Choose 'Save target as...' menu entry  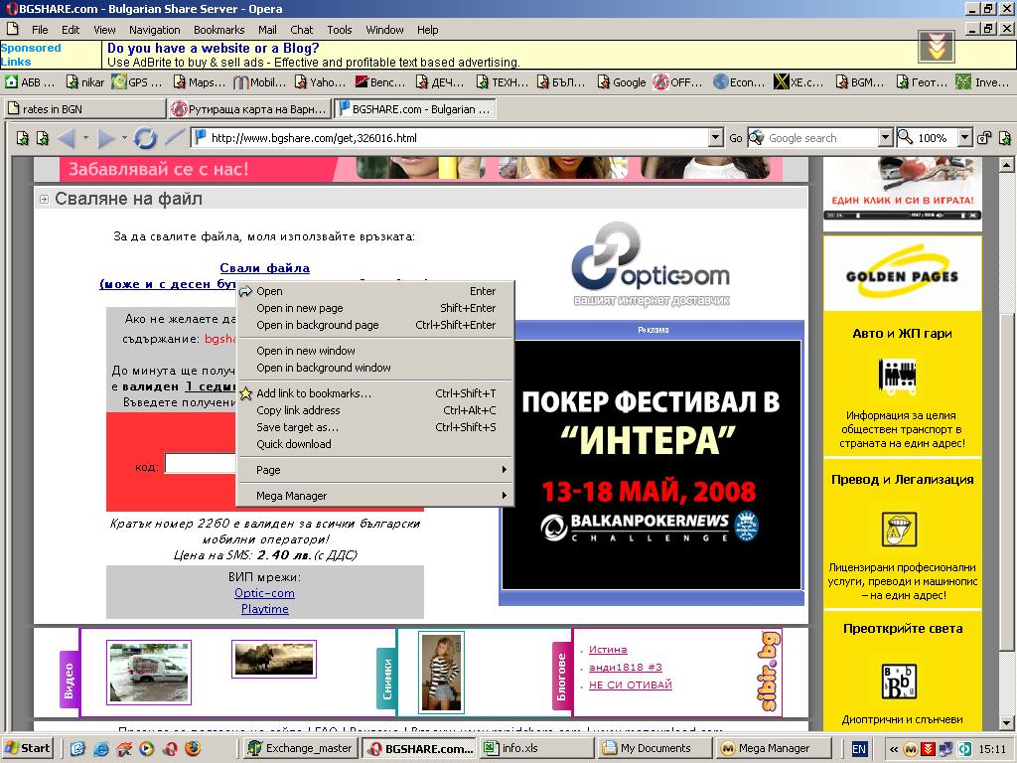297,427
